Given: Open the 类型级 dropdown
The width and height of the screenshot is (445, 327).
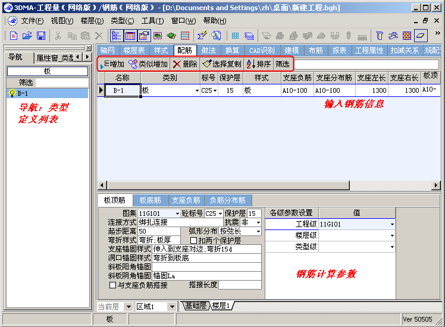Looking at the screenshot, I should [x=392, y=247].
